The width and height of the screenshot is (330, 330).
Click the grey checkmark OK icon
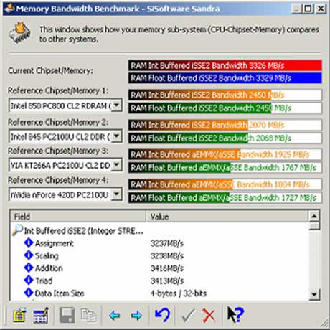pos(189,316)
